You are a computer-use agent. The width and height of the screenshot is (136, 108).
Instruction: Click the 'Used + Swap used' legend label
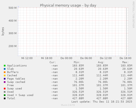tap(20, 95)
